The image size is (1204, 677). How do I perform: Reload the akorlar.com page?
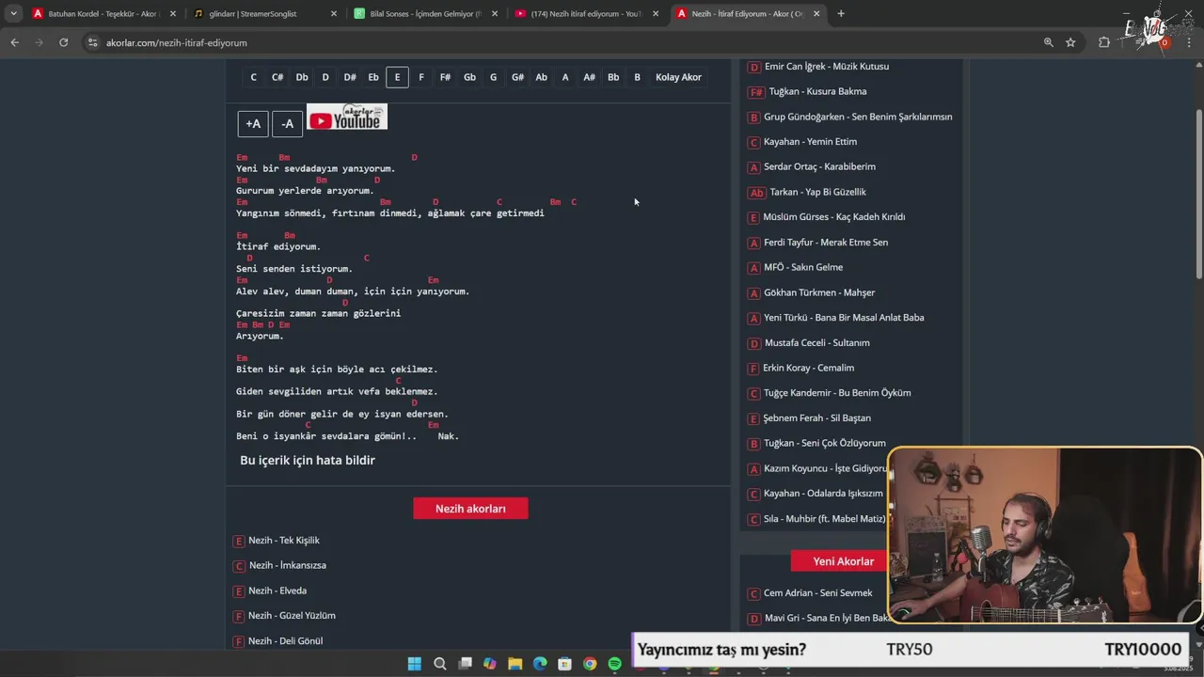click(63, 42)
